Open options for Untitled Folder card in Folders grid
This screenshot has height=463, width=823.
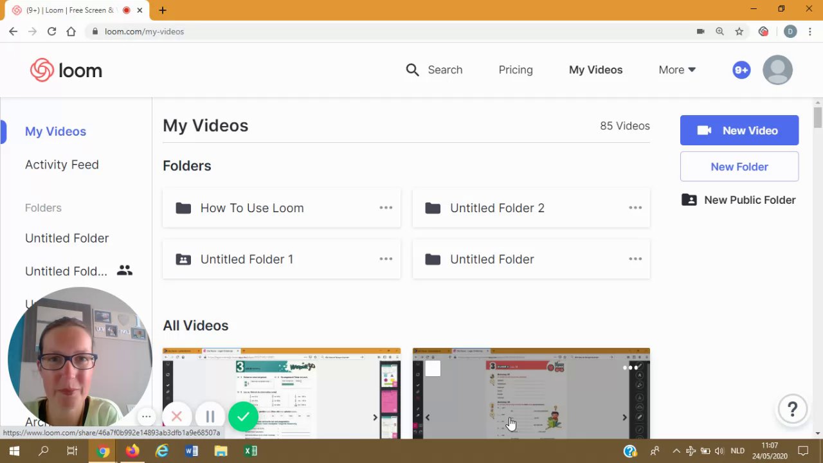pos(635,259)
